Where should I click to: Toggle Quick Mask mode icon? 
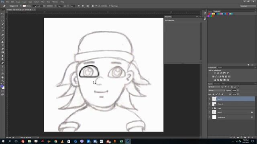2,91
